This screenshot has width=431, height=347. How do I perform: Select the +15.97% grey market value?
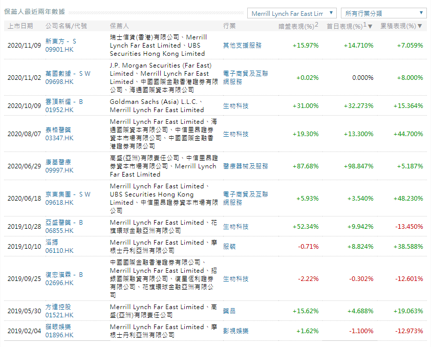click(306, 46)
